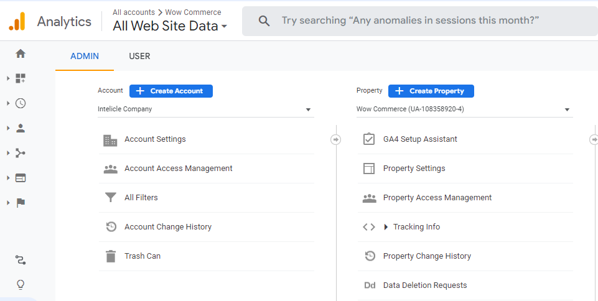The image size is (598, 301).
Task: Click the Create Account button
Action: pos(171,91)
